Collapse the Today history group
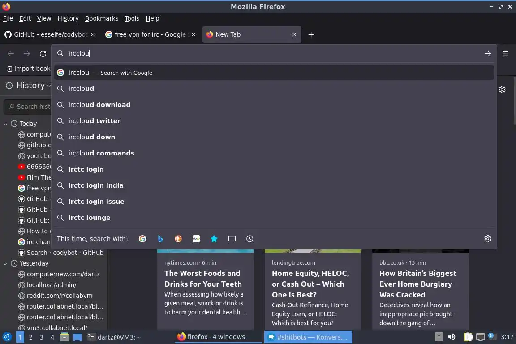 5,124
